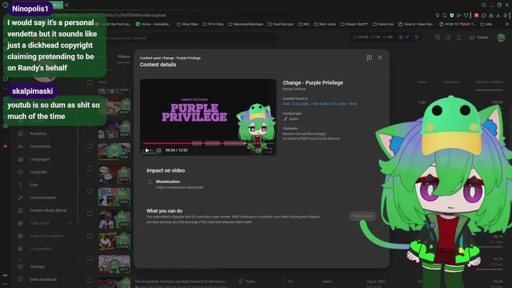Open the Game Dev bookmark folder
The height and width of the screenshot is (288, 512).
tap(383, 24)
